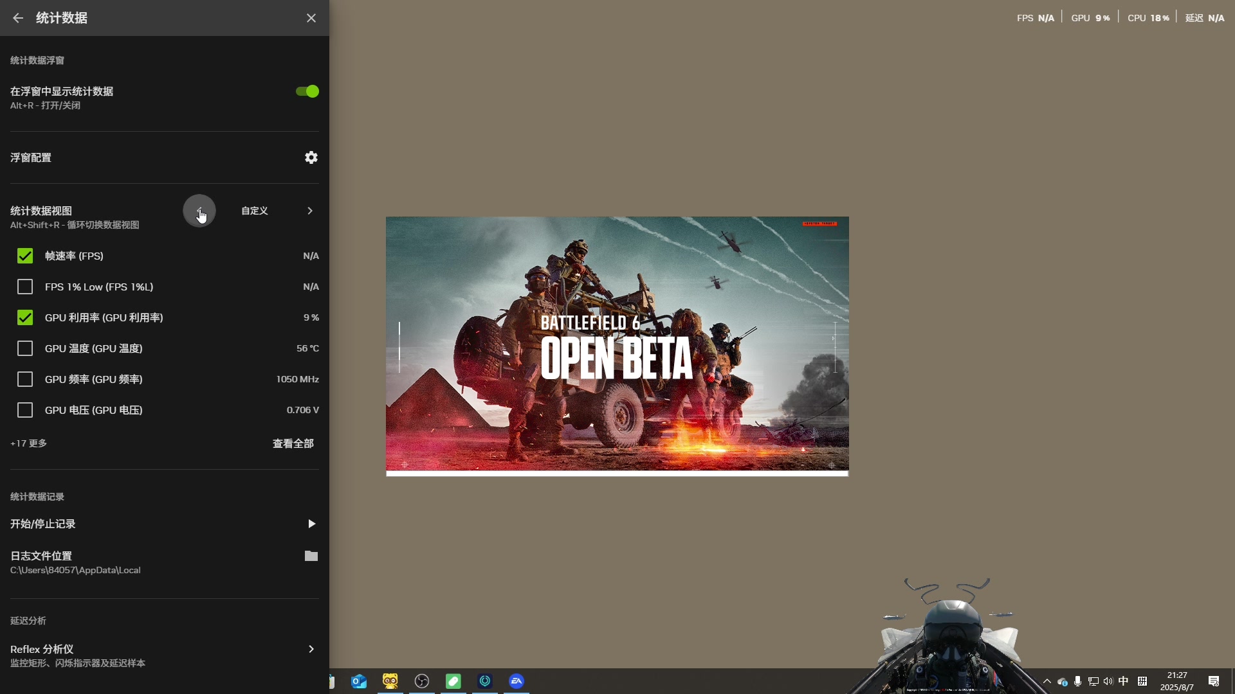
Task: Show hidden system tray icons
Action: click(x=1047, y=681)
